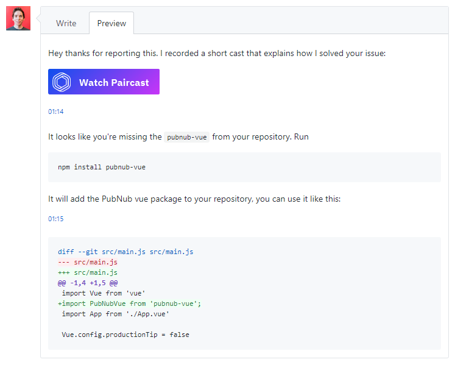
Task: Click the 'It will add the PubNub vue package' sentence
Action: pyautogui.click(x=194, y=199)
